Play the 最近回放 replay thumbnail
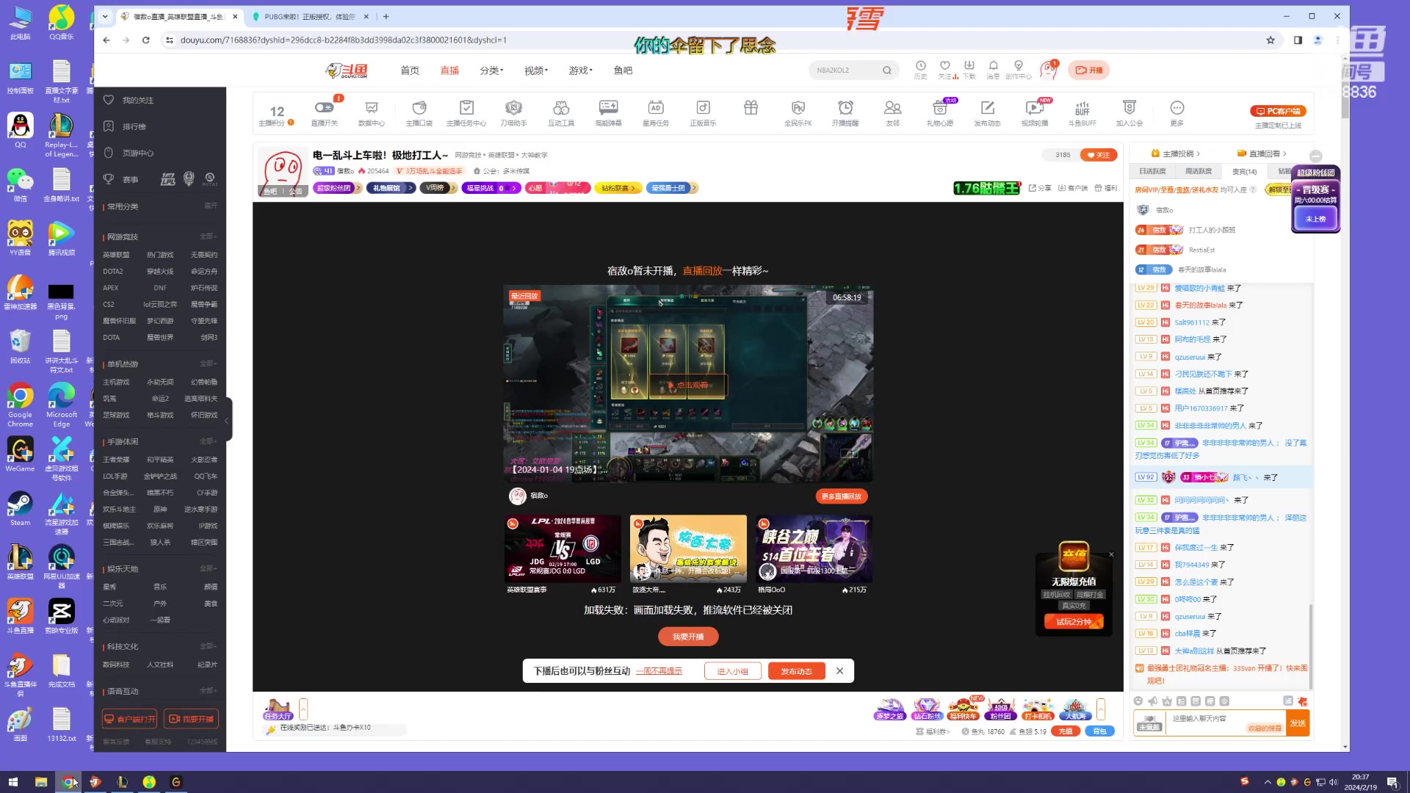Image resolution: width=1410 pixels, height=793 pixels. tap(688, 384)
